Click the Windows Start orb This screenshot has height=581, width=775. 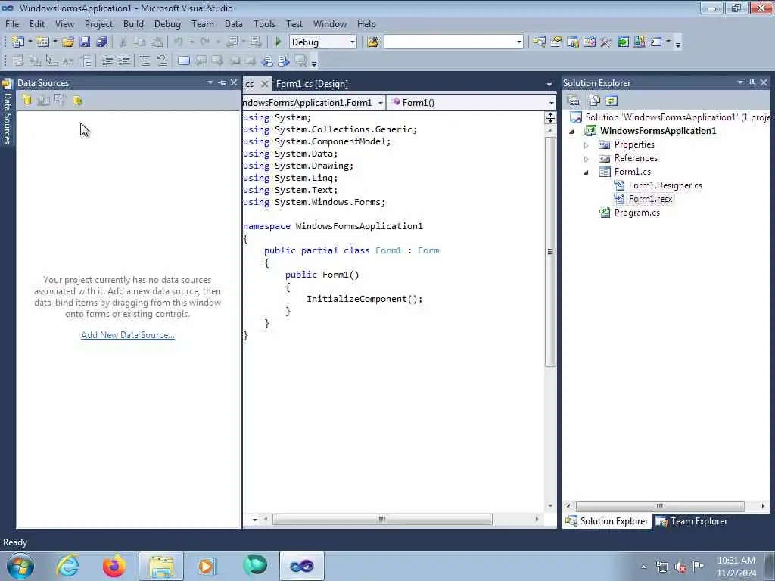tap(20, 566)
